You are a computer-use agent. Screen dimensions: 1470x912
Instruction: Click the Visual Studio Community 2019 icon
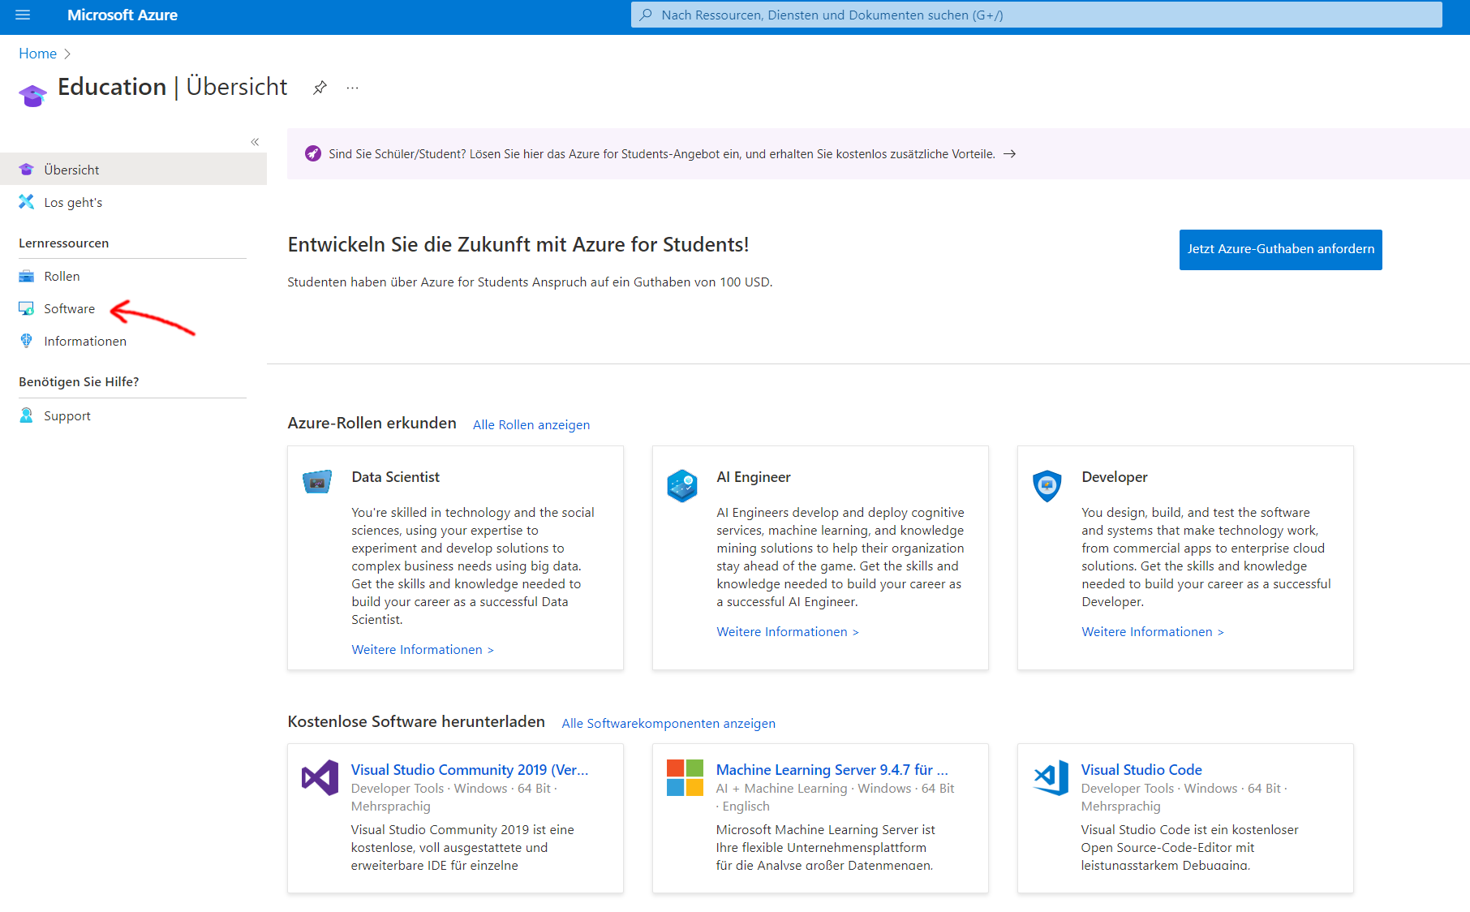coord(320,777)
